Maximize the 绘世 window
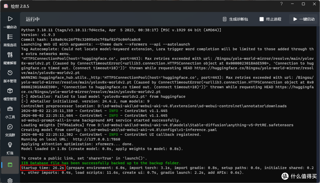320x183 pixels. coord(303,4)
